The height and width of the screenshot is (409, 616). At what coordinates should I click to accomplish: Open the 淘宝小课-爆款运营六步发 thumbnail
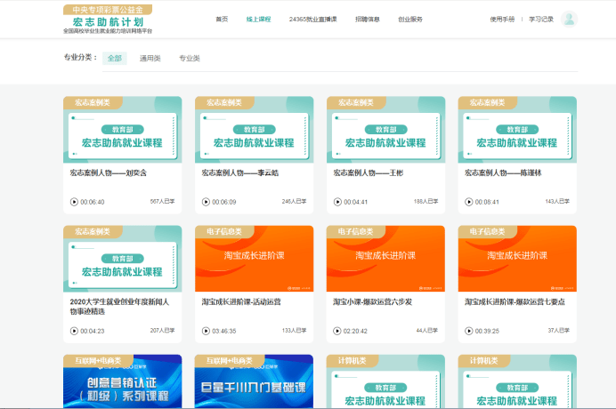pos(385,259)
